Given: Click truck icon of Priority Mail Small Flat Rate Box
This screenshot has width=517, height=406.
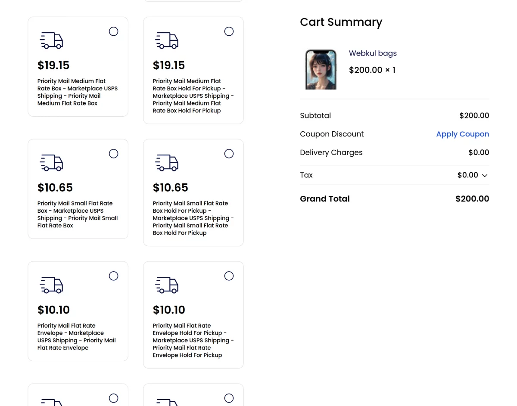Looking at the screenshot, I should [51, 163].
